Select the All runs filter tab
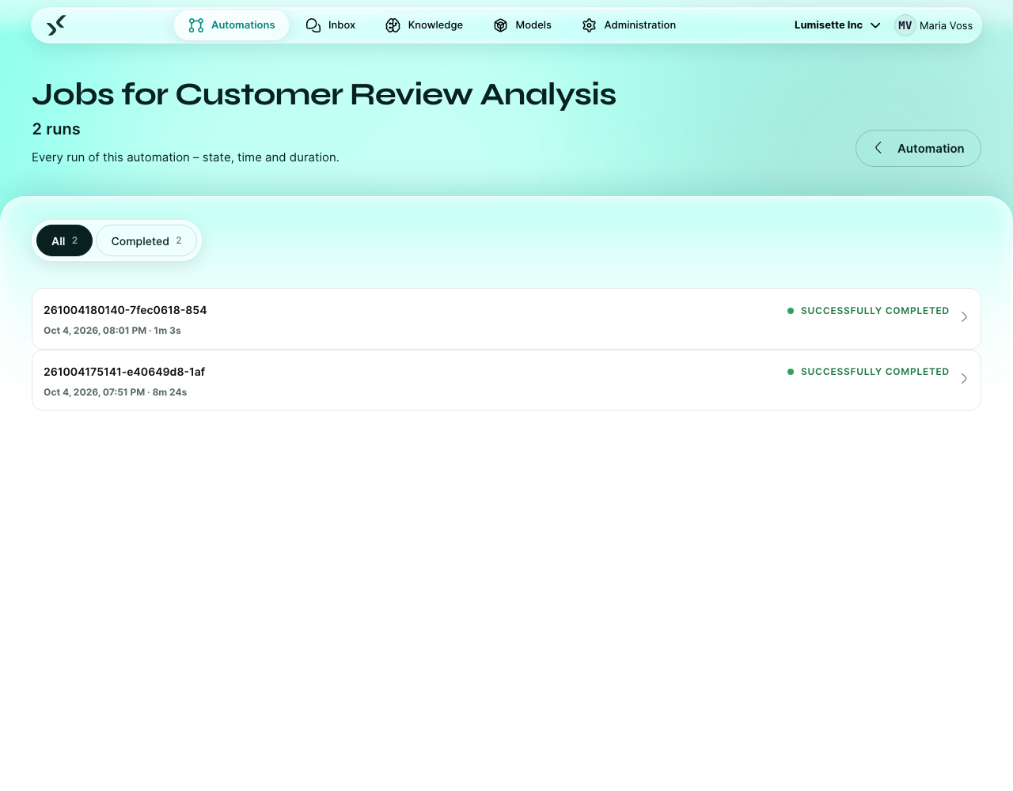 click(x=65, y=240)
